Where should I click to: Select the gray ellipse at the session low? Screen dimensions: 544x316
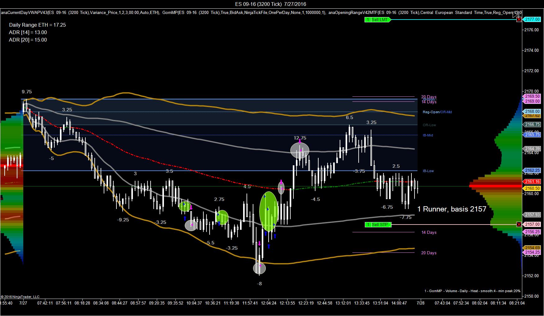(260, 268)
